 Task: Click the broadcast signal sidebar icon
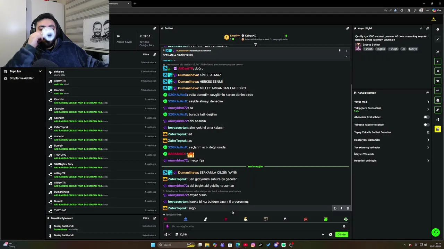438,90
